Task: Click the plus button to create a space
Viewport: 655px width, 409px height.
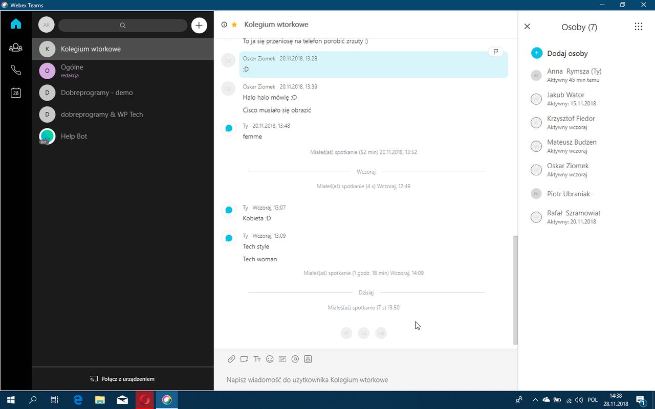Action: click(x=199, y=25)
